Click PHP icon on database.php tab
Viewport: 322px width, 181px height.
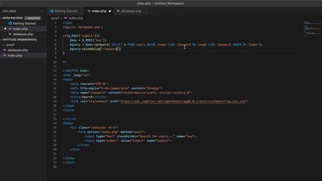(118, 11)
